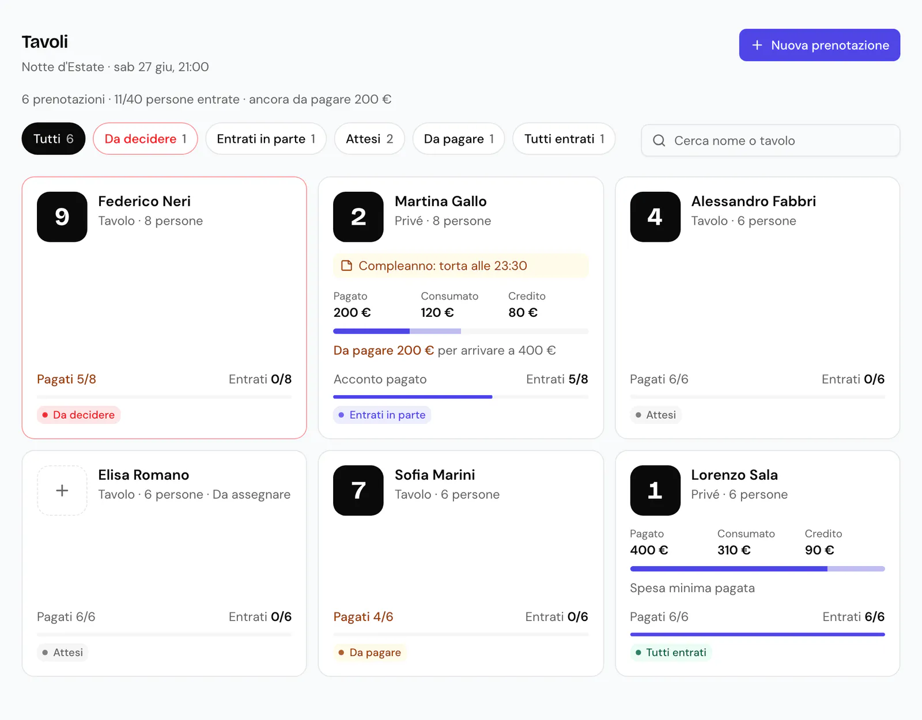Click the Consumato 120 € value
Screen dimensions: 922x720
click(437, 312)
